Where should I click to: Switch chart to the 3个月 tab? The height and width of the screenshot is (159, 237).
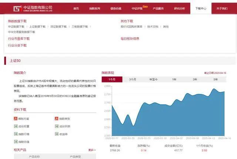(133, 79)
